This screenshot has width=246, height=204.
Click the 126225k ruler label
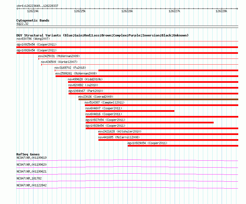80,11
